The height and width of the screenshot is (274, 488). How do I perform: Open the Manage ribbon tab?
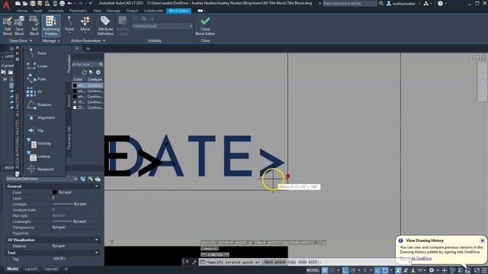pyautogui.click(x=114, y=11)
